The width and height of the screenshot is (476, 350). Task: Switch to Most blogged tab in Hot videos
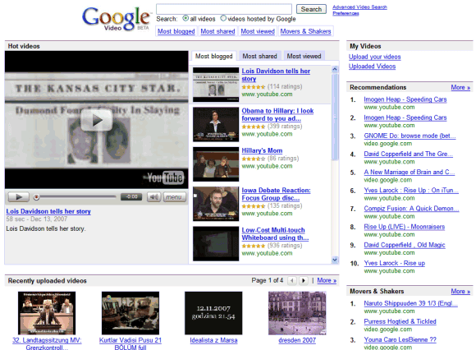pos(213,56)
